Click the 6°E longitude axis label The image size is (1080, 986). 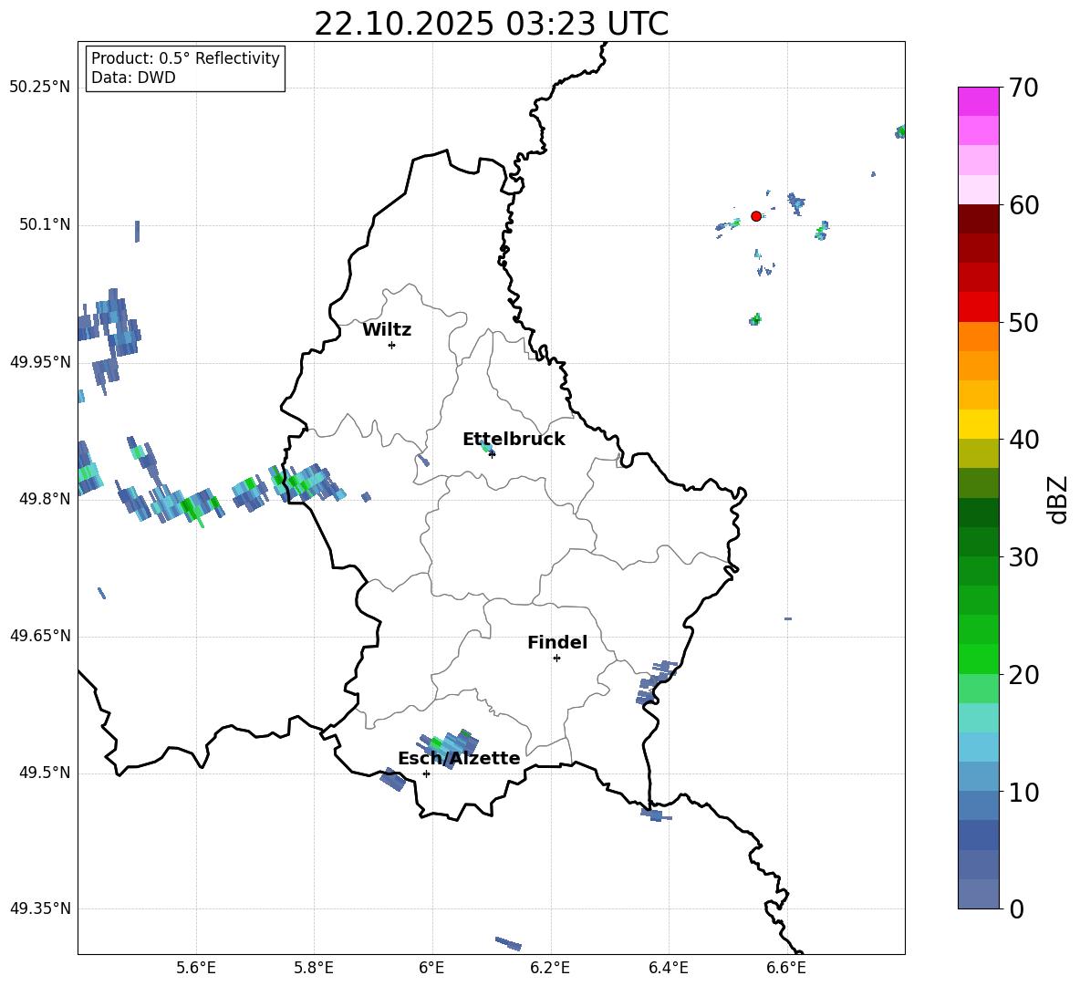pyautogui.click(x=431, y=967)
